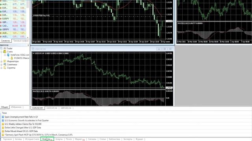Open the Сигналы terminal tab
The width and height of the screenshot is (252, 141).
point(92,139)
